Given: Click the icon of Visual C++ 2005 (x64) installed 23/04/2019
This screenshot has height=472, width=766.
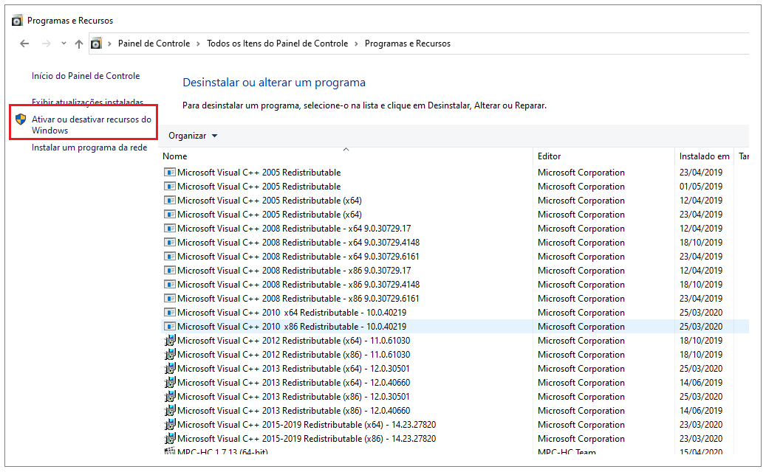Looking at the screenshot, I should (x=169, y=215).
